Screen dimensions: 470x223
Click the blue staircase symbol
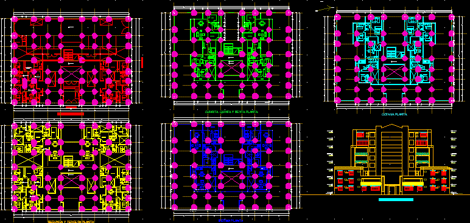pyautogui.click(x=228, y=160)
